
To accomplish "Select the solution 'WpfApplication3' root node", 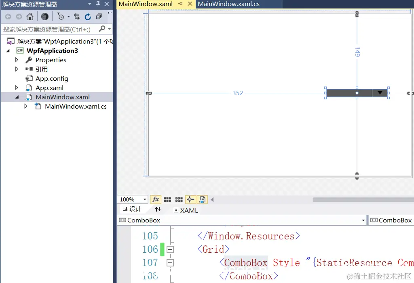I will tap(65, 42).
